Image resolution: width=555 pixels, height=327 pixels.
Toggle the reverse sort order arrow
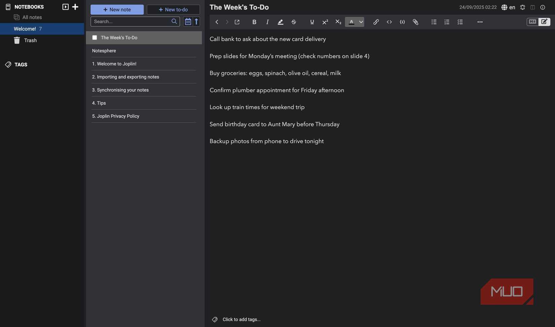point(196,21)
